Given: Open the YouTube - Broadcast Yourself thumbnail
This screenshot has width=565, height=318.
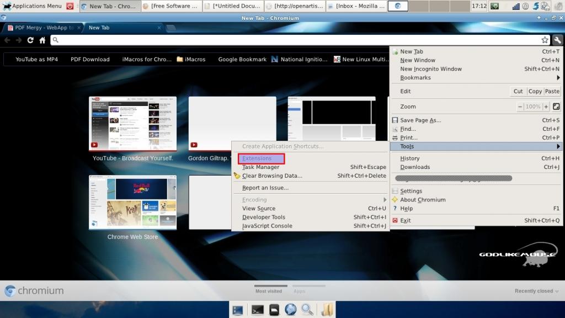Looking at the screenshot, I should (x=132, y=124).
